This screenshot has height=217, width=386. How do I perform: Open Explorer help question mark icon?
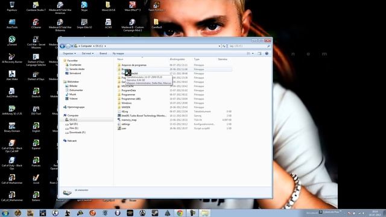point(267,54)
